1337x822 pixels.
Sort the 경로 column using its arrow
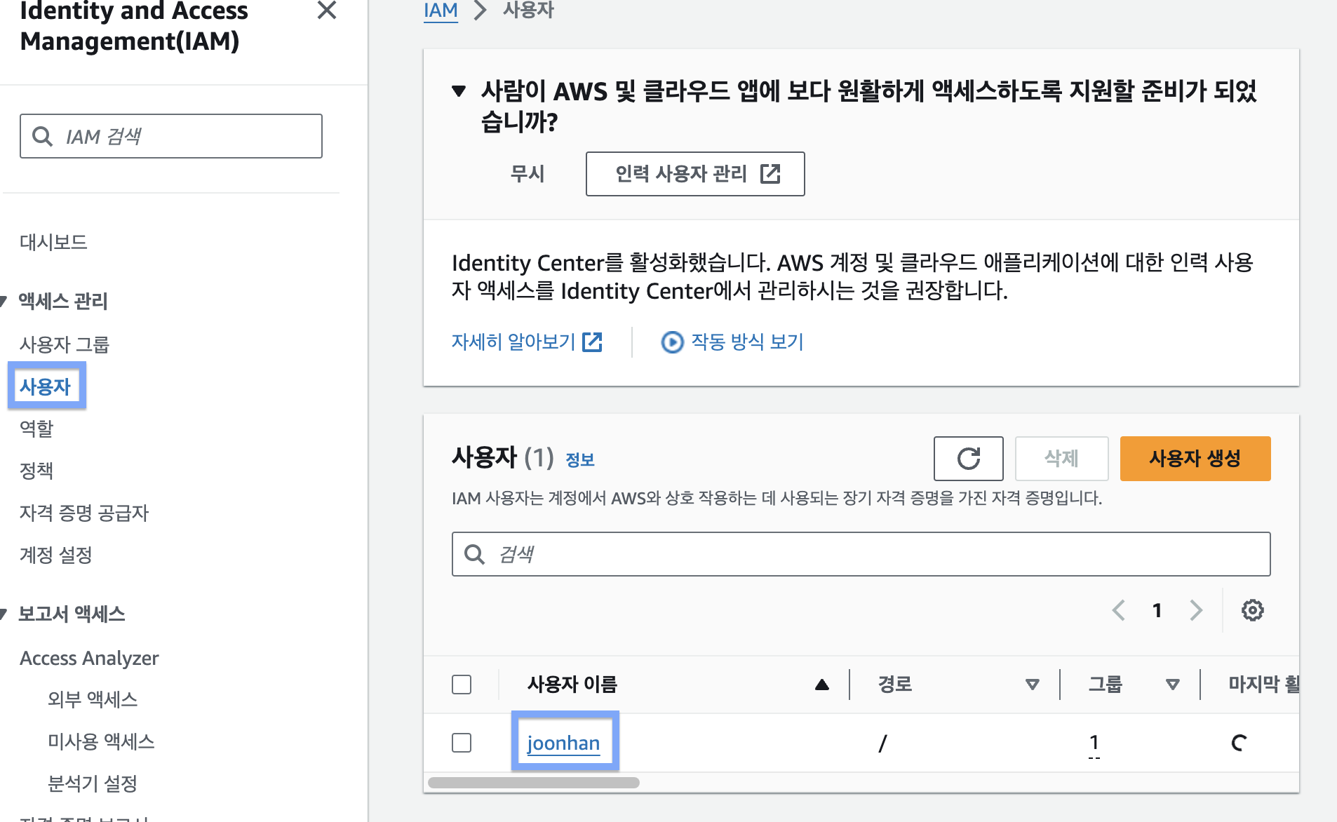click(x=1032, y=685)
